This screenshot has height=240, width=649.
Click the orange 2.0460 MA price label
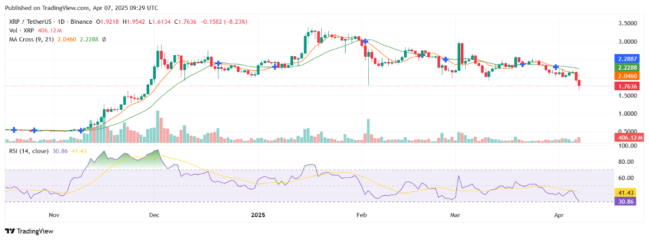pyautogui.click(x=627, y=76)
